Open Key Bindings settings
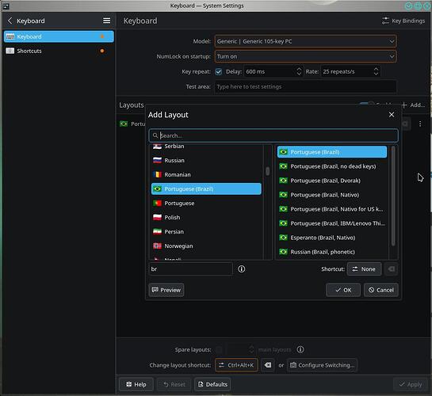The image size is (432, 396). tap(403, 21)
